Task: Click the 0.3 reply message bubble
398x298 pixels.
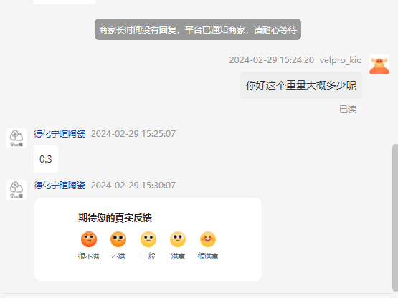Action: point(46,159)
